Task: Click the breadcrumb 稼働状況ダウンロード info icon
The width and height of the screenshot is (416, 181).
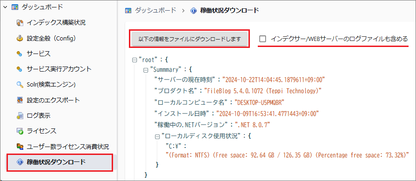Action: pyautogui.click(x=194, y=11)
